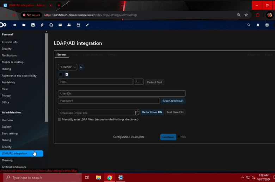Open the notifications bell
Screen dimensions: 275x182
coord(258,25)
